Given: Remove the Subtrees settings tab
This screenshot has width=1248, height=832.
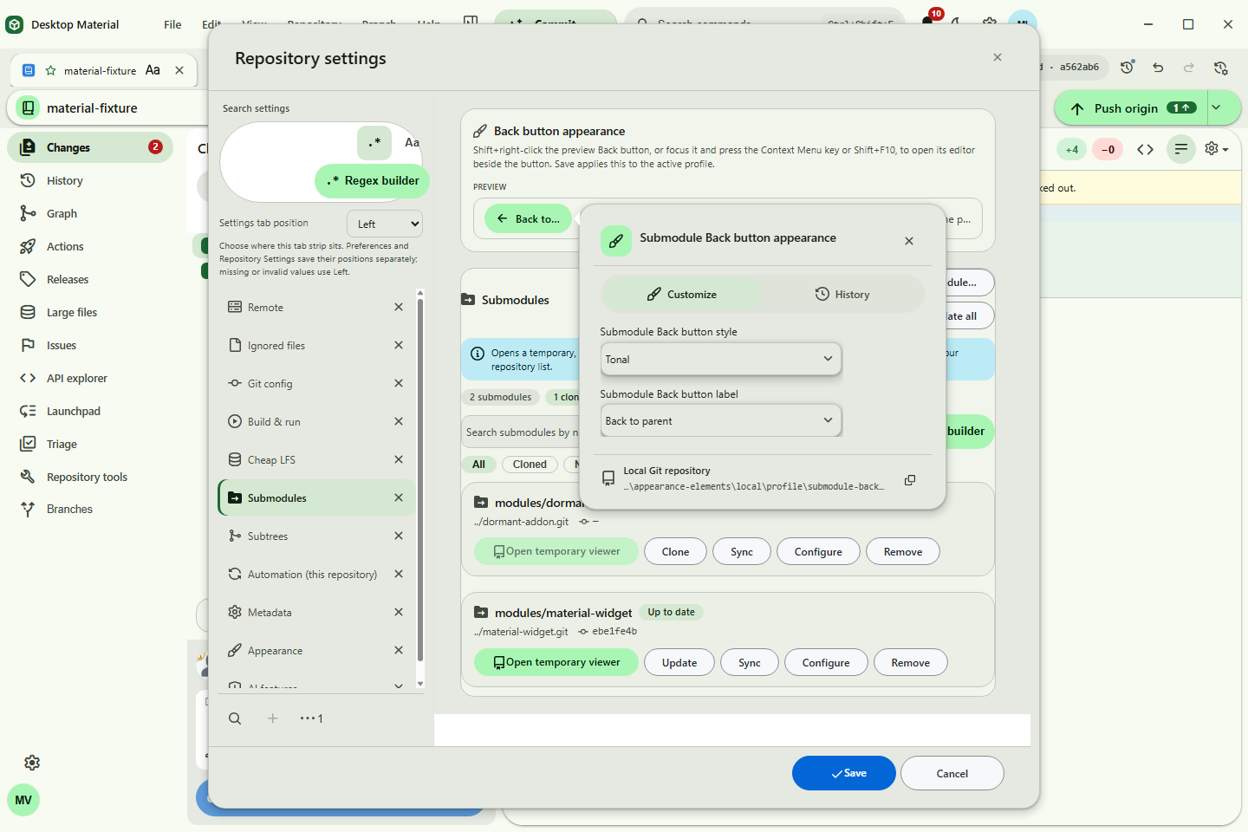Looking at the screenshot, I should coord(399,536).
